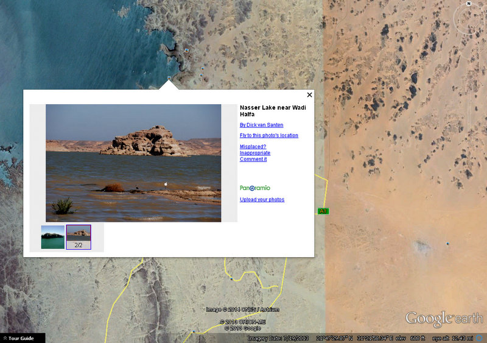The height and width of the screenshot is (343, 487).
Task: Open photo marker at the inlet shore
Action: 187,50
